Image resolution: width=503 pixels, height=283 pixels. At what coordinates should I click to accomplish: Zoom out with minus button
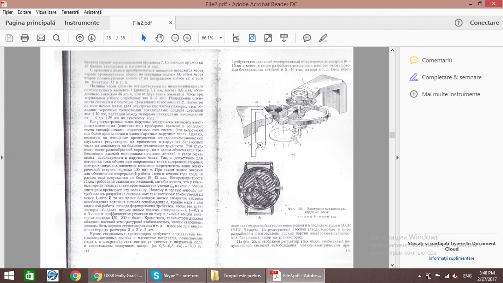pyautogui.click(x=175, y=38)
